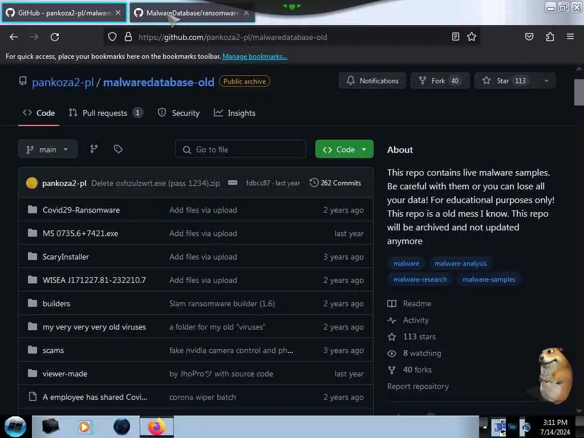Open the Pull requests tab
The image size is (584, 438).
[106, 113]
